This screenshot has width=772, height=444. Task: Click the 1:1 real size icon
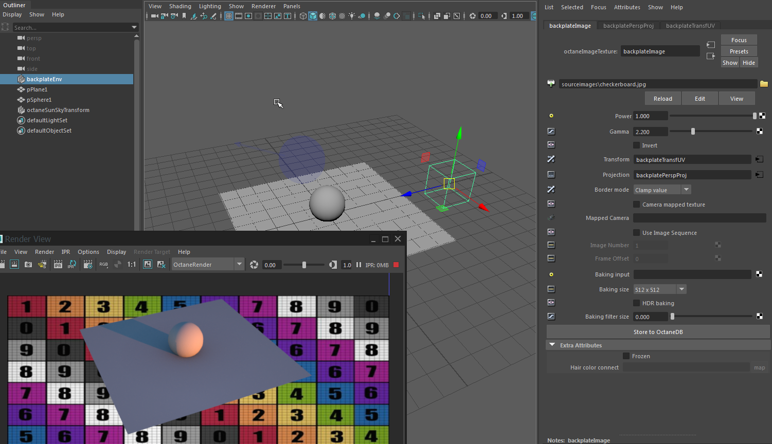tap(132, 265)
